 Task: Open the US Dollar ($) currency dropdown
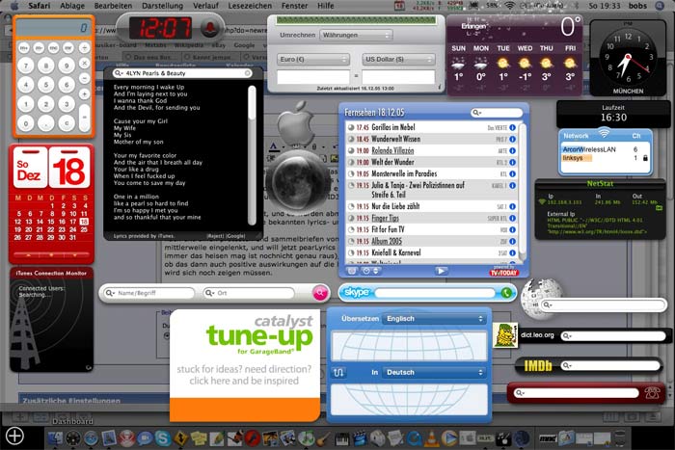[x=398, y=60]
